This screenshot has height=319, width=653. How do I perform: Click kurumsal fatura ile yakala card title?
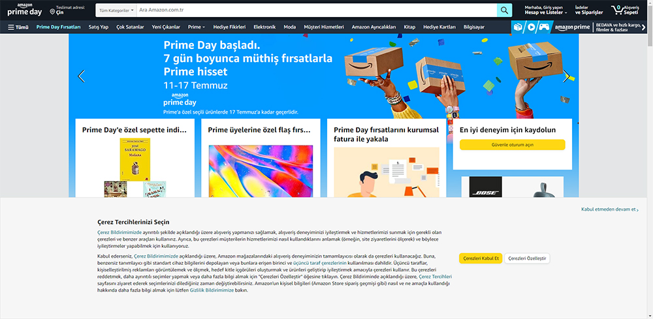(x=386, y=134)
